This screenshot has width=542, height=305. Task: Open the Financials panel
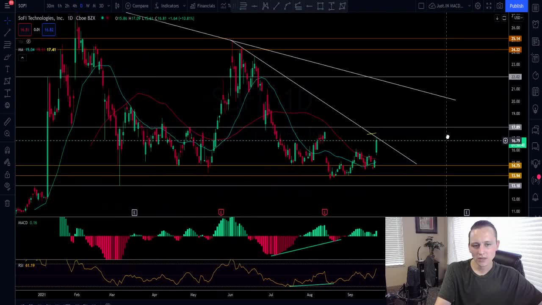point(202,6)
